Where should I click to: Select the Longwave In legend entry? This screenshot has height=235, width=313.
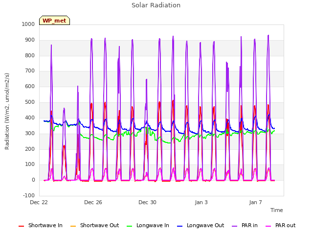(x=148, y=225)
